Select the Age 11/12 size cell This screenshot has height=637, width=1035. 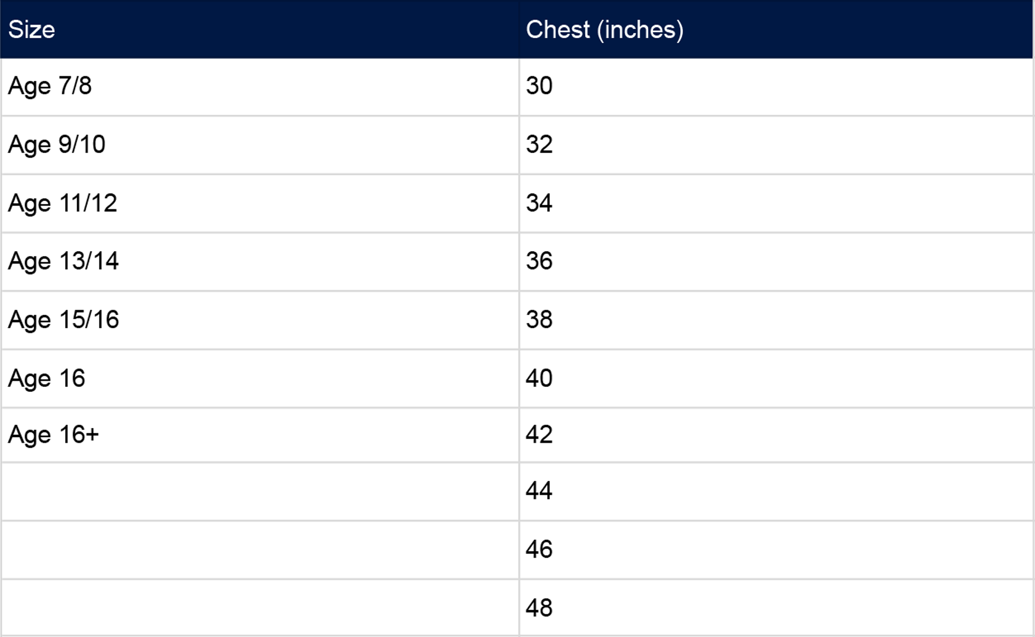tap(260, 203)
